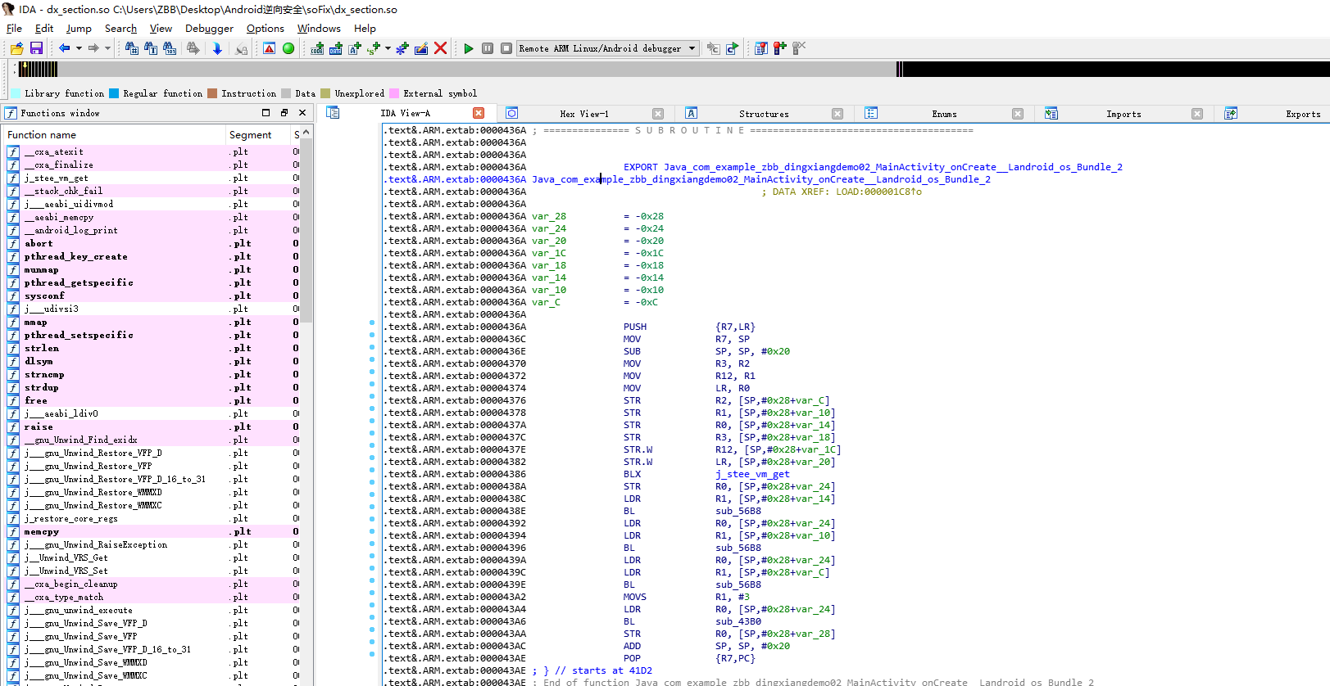Click the Regular function color swatch

(115, 94)
